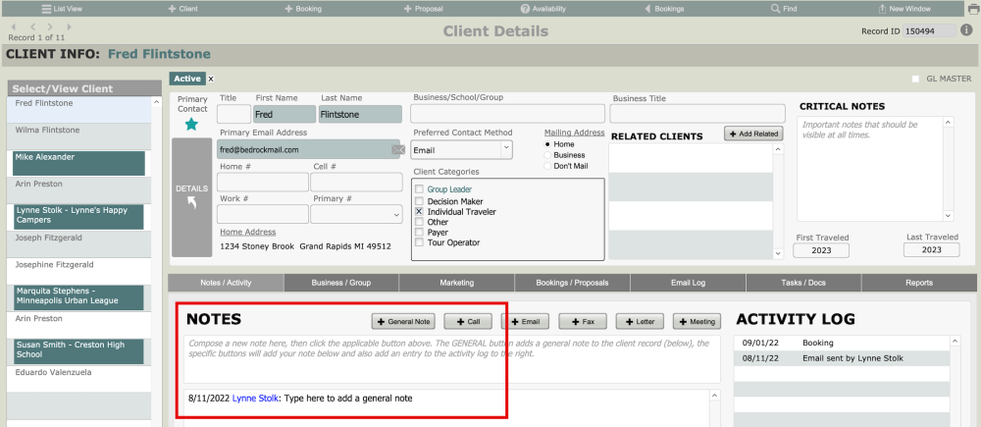Open record in New Window

[904, 9]
